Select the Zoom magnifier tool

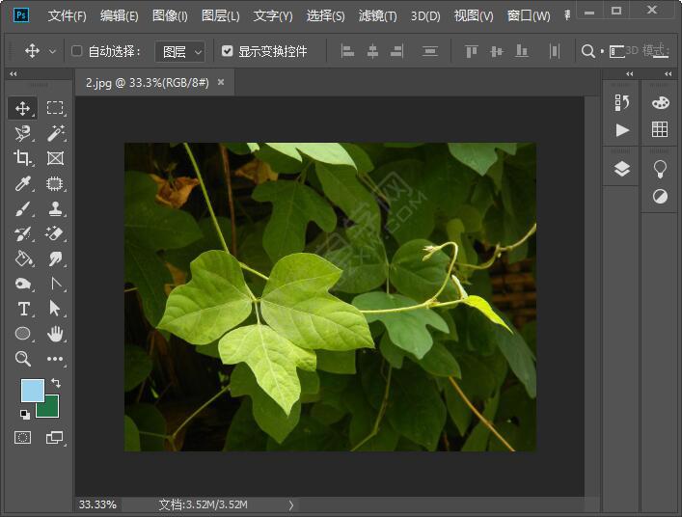click(23, 359)
